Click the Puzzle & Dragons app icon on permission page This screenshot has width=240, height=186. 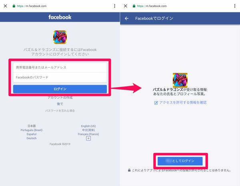pyautogui.click(x=180, y=80)
